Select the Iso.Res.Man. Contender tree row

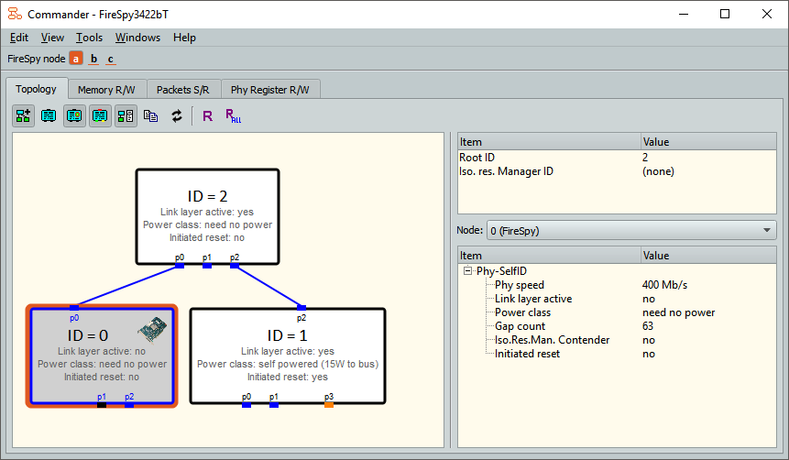tap(617, 340)
